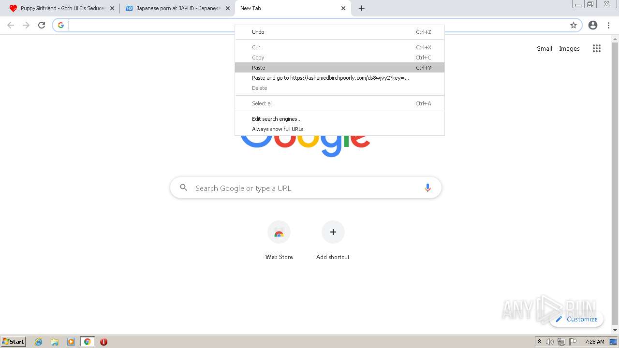Select Paste and go to URL option
Viewport: 619px width, 348px height.
point(339,78)
